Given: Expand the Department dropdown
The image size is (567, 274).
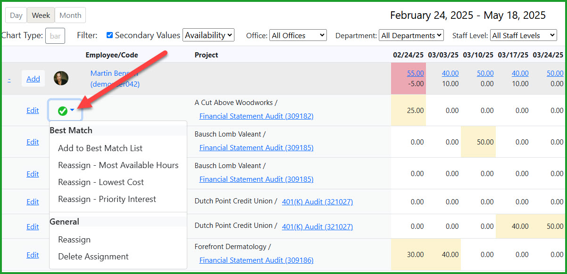Looking at the screenshot, I should coord(412,35).
